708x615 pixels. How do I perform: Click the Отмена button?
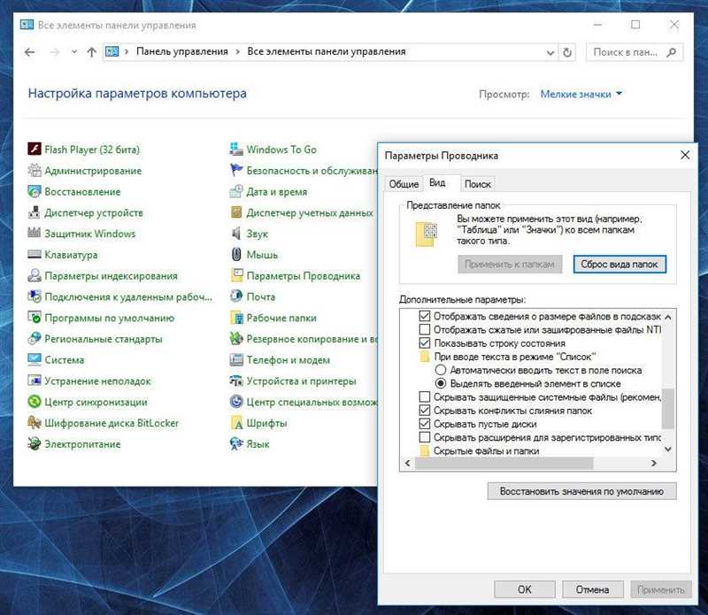tap(592, 589)
